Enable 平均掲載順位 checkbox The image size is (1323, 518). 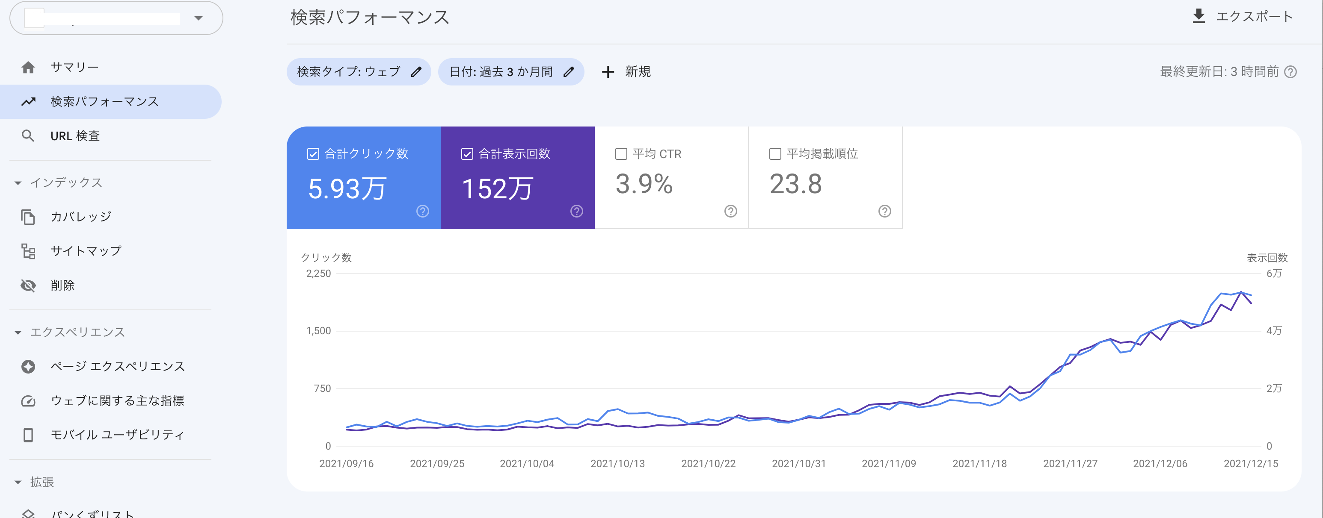pyautogui.click(x=775, y=154)
